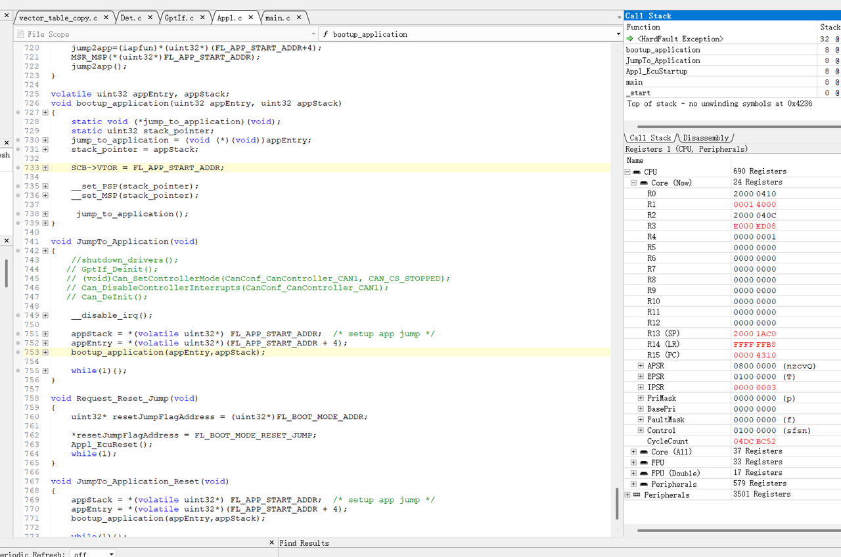
Task: Expand the Core (All) register group
Action: [x=634, y=452]
